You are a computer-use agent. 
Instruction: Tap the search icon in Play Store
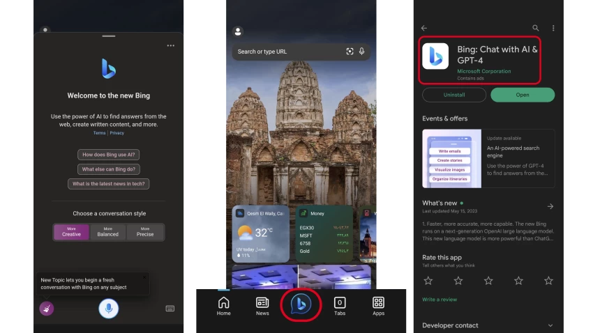coord(536,28)
